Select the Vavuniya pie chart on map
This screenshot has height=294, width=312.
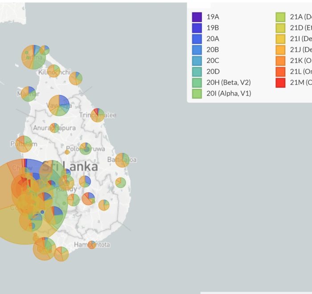click(59, 106)
